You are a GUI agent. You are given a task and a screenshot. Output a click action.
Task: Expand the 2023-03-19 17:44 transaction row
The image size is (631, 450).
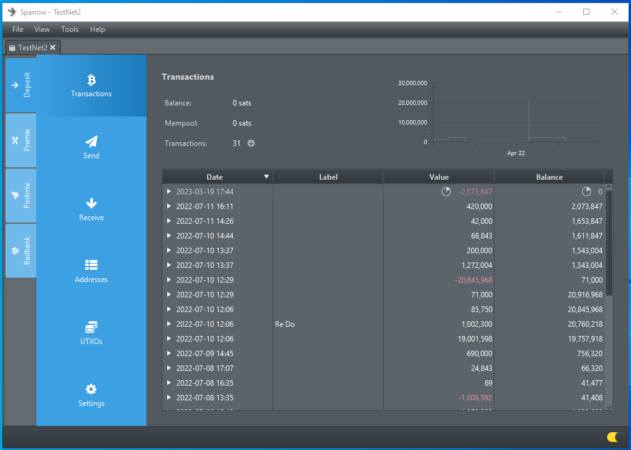pyautogui.click(x=169, y=192)
